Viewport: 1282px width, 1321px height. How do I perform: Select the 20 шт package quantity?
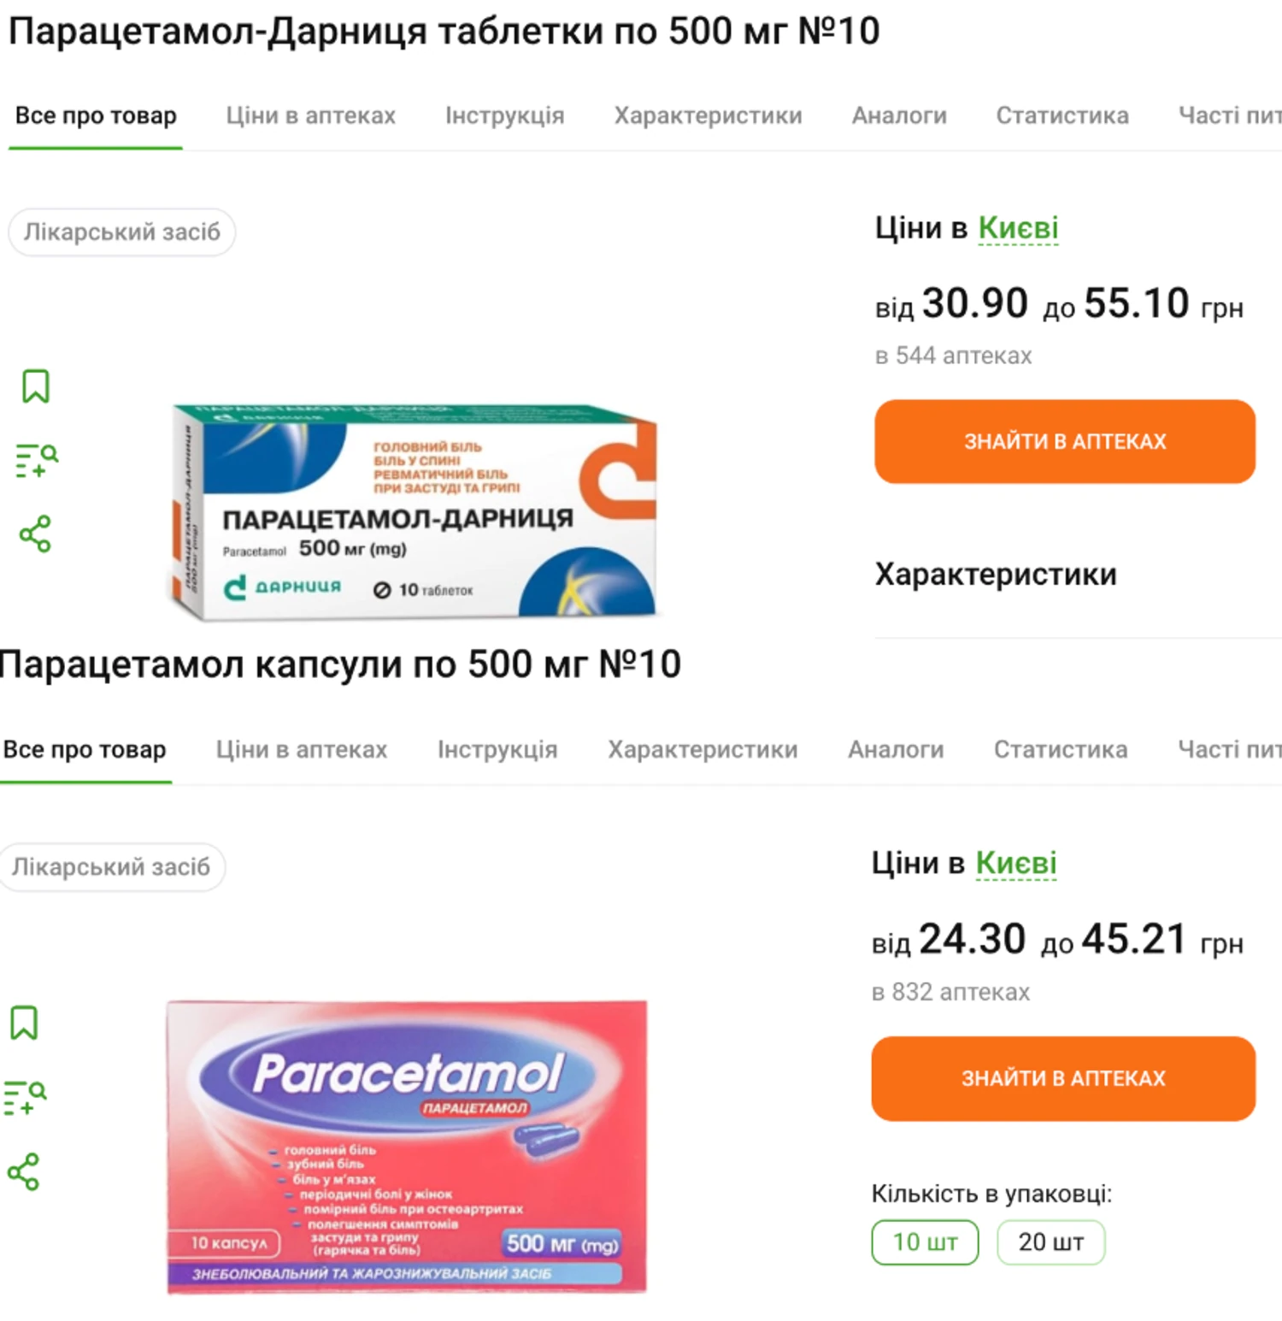point(1050,1241)
